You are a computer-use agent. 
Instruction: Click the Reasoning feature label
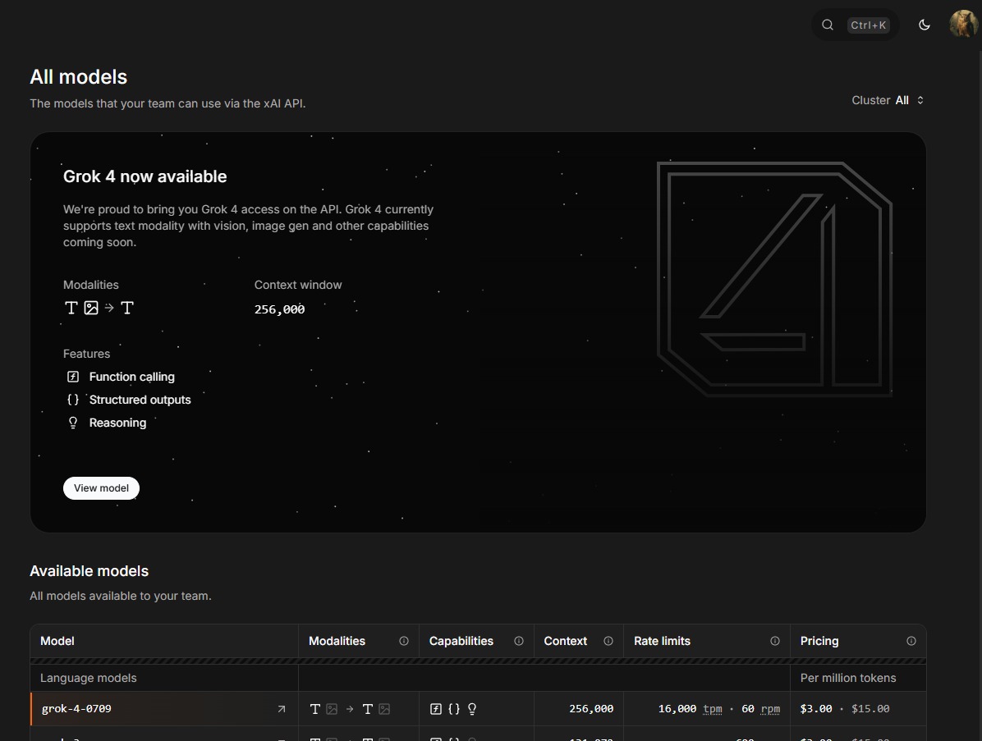pyautogui.click(x=117, y=423)
